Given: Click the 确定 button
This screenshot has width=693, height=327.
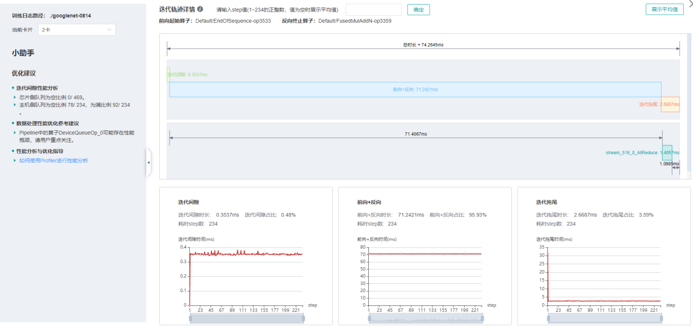Looking at the screenshot, I should (419, 10).
